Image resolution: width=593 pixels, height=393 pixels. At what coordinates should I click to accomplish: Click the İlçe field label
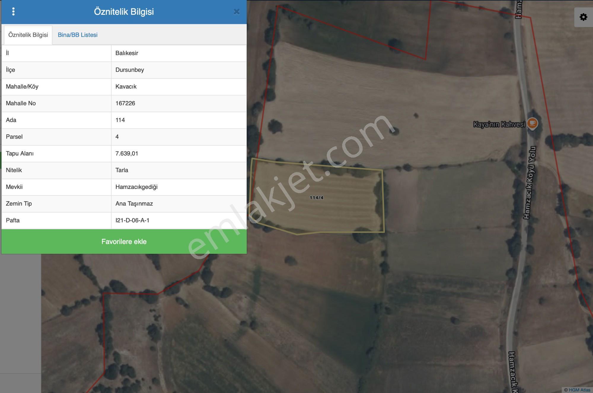point(10,70)
